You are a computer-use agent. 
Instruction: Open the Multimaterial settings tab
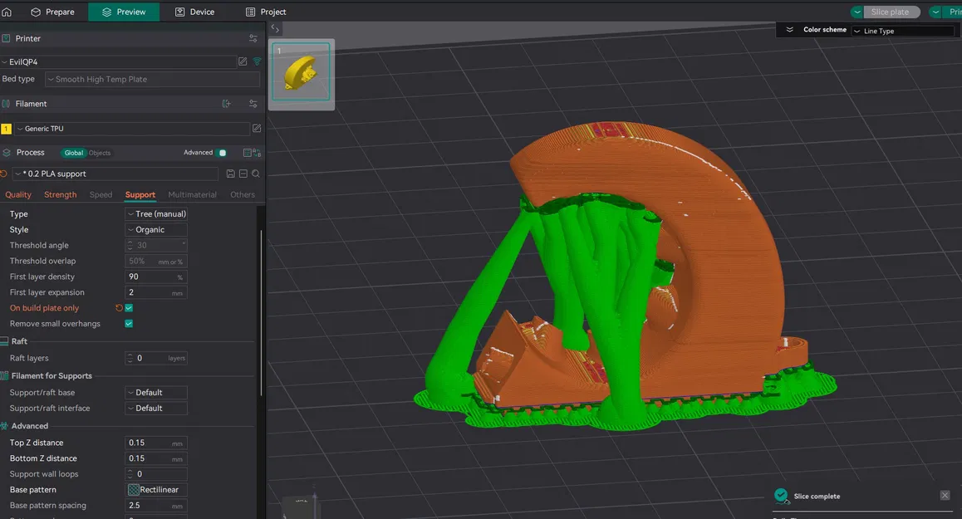(x=192, y=194)
